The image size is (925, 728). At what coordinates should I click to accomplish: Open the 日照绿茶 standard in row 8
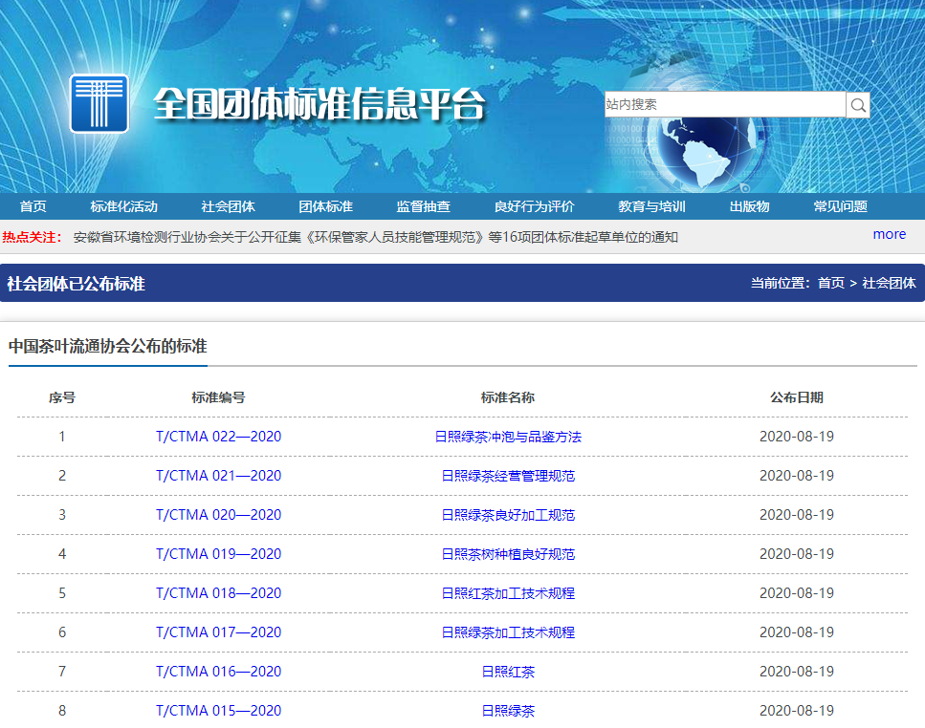[x=508, y=711]
